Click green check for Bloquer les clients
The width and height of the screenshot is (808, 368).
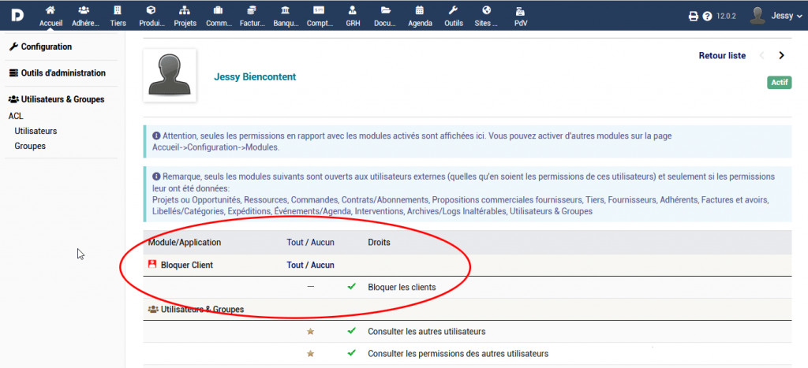pos(352,286)
